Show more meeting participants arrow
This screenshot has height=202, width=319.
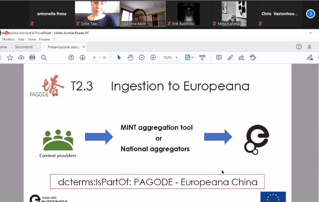[x=310, y=14]
